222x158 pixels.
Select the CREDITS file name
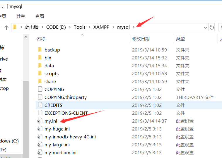53,105
